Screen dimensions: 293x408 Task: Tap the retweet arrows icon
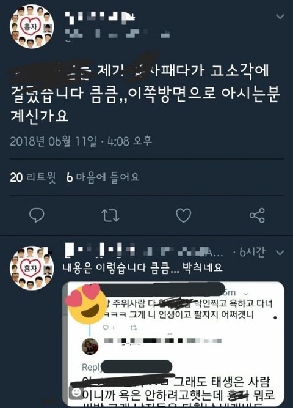tap(110, 215)
